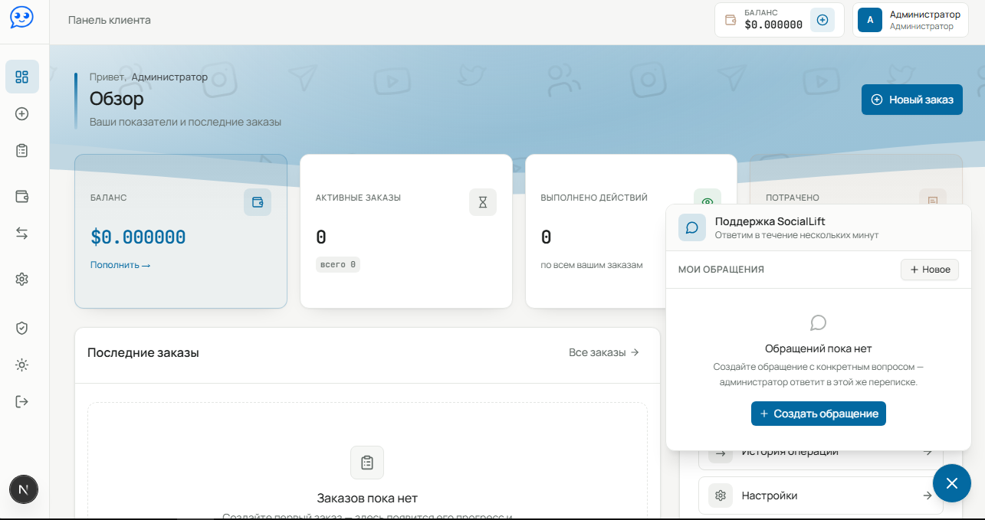Click the new order plus sidebar icon

[22, 113]
